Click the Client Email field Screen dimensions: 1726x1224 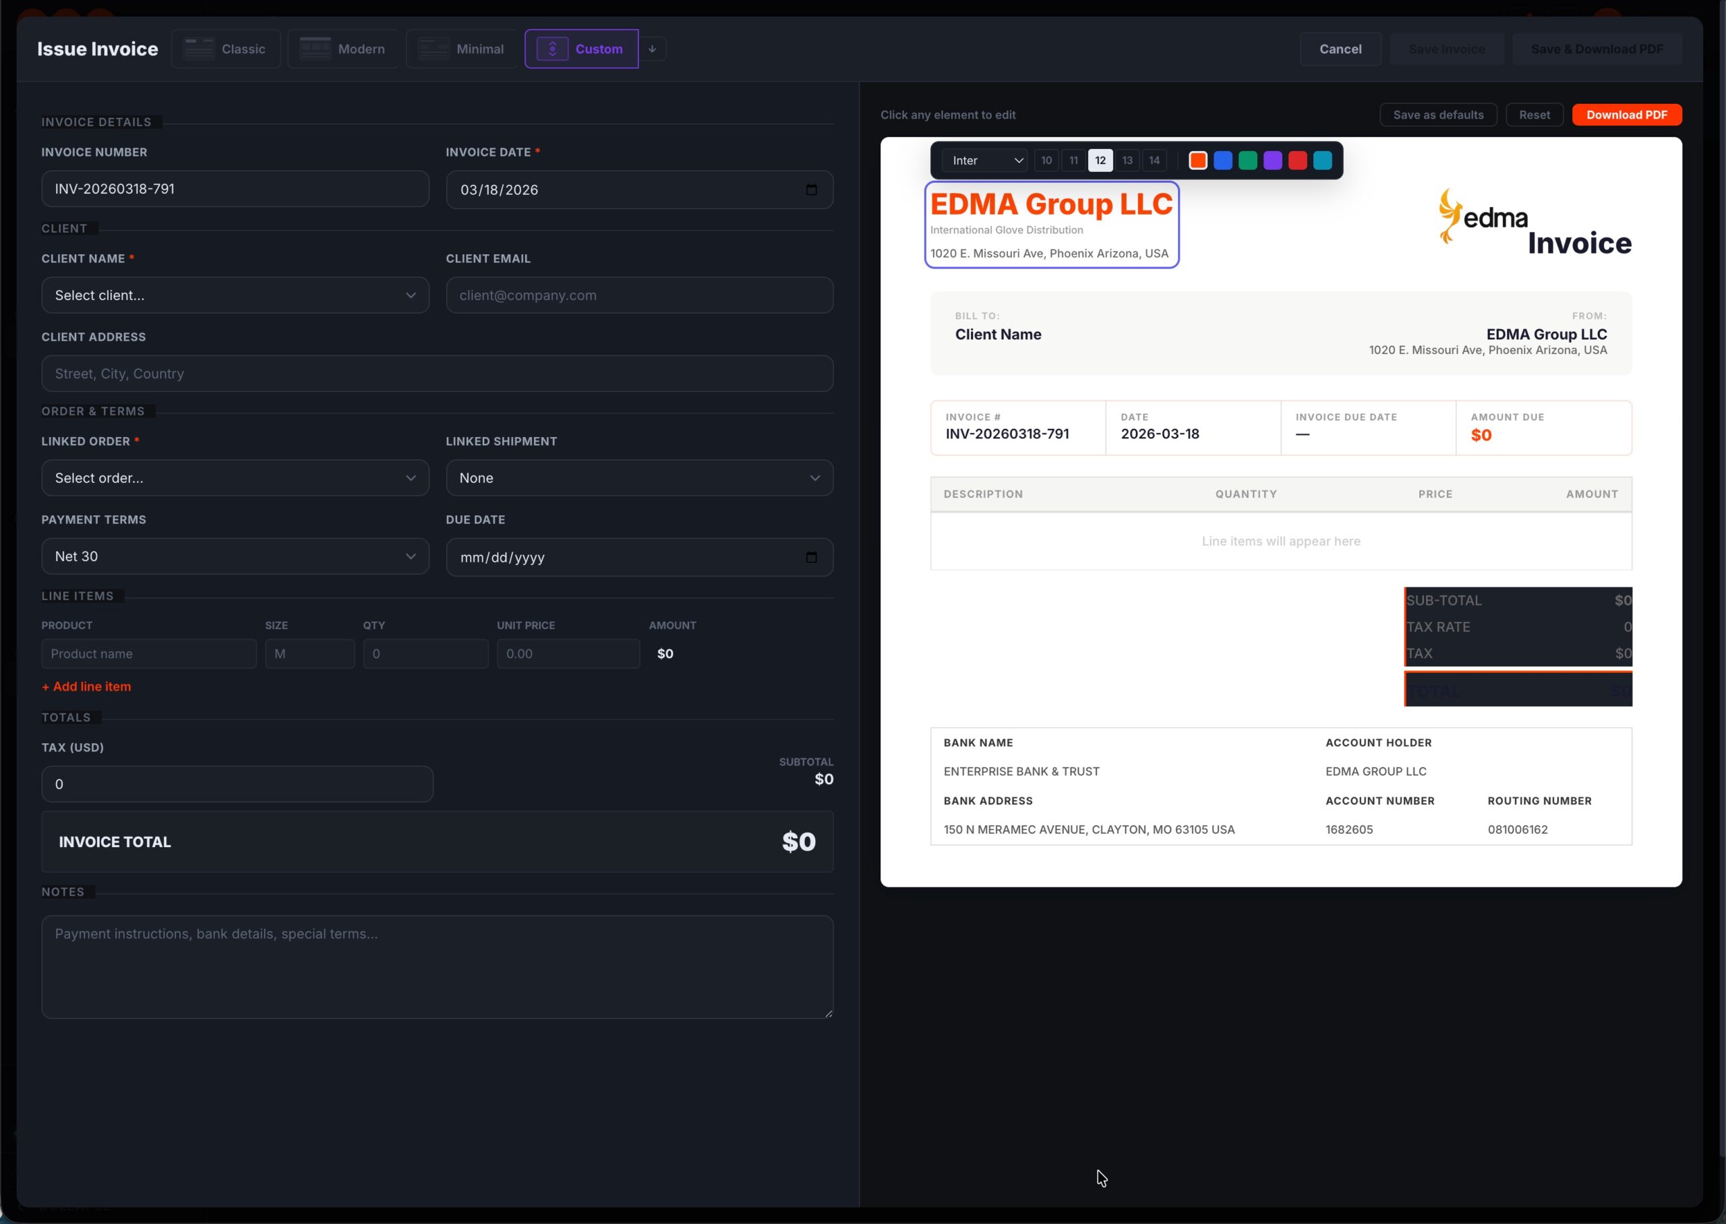640,295
